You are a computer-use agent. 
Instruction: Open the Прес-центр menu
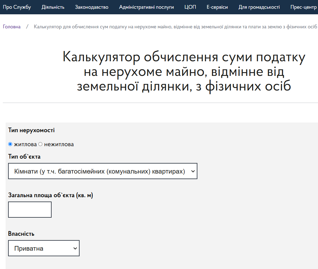pos(304,7)
